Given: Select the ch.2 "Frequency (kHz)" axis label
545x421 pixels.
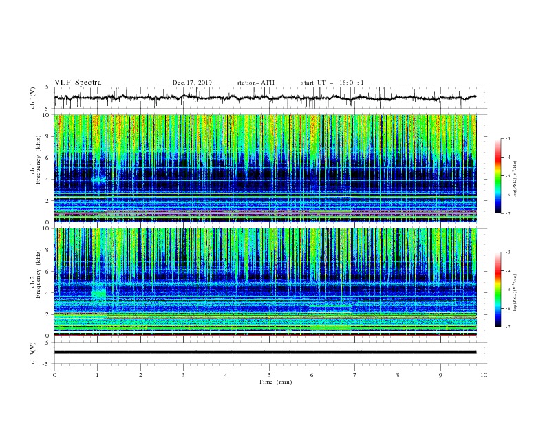Looking at the screenshot, I should click(39, 273).
